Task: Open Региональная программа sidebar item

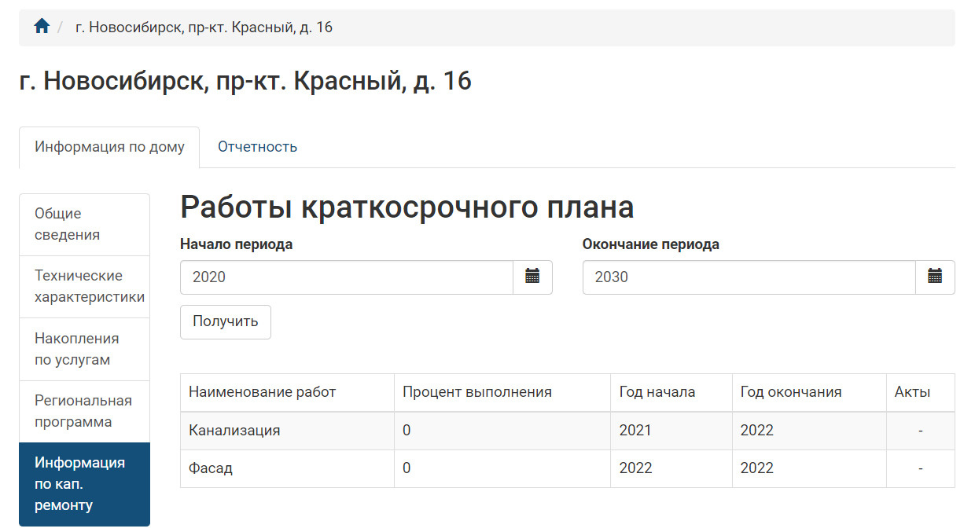Action: tap(84, 412)
